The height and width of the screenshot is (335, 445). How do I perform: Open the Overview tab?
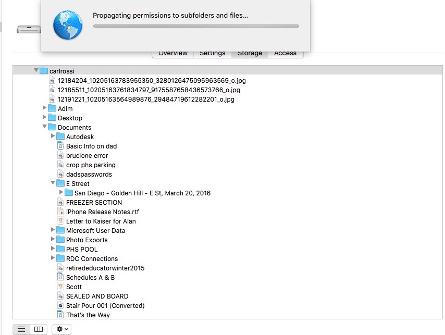point(173,54)
